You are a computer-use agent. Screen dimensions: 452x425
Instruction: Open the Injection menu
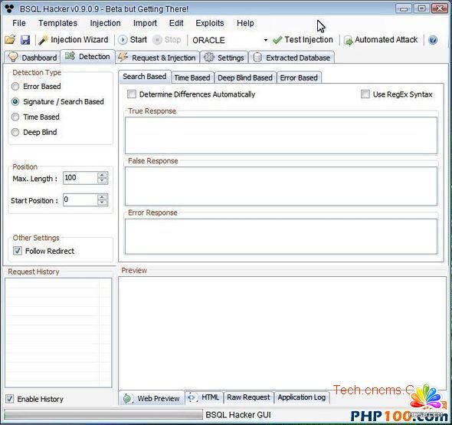[x=105, y=23]
